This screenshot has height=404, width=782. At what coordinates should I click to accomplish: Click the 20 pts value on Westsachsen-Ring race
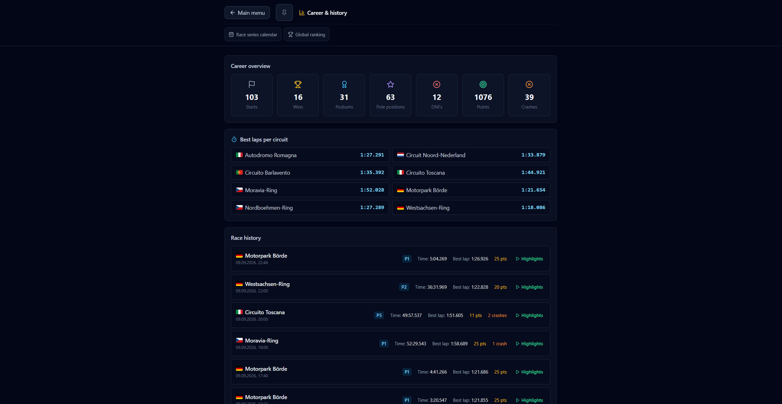pos(501,287)
